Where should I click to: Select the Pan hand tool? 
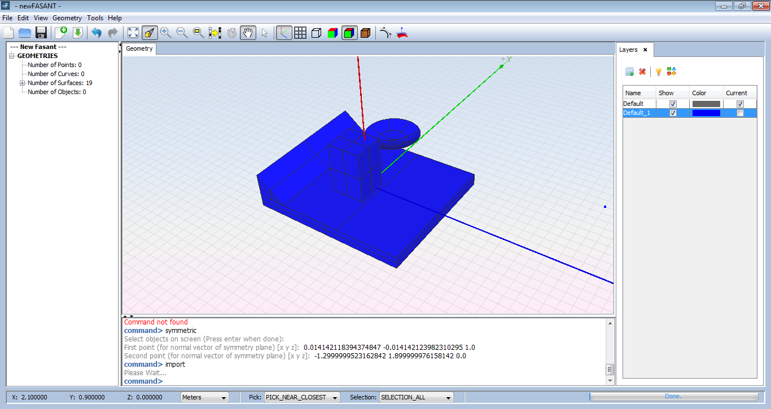(247, 33)
